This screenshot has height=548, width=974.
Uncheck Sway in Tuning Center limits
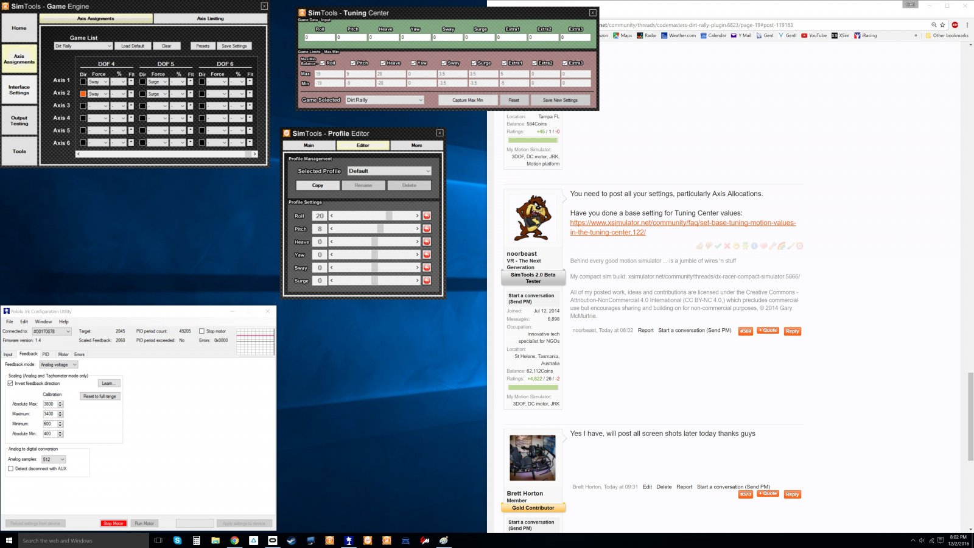point(444,63)
